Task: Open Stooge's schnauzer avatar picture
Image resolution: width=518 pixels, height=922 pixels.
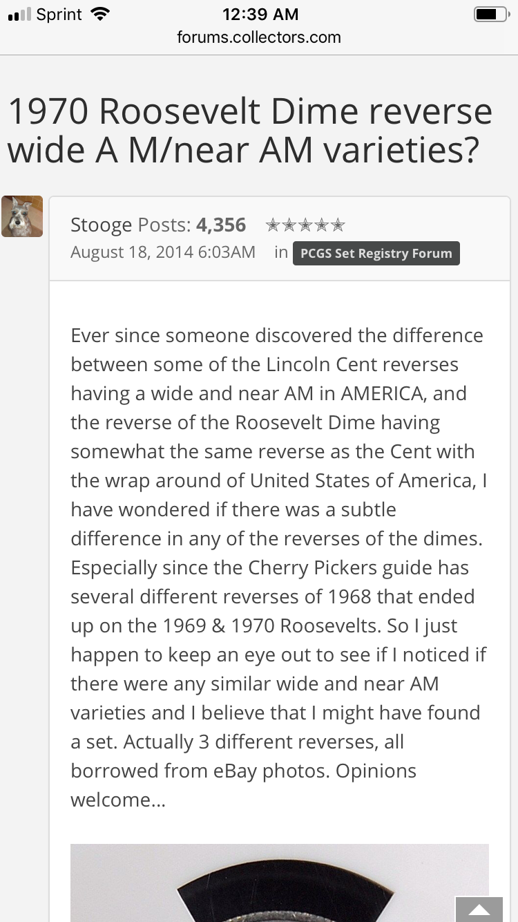Action: point(22,216)
